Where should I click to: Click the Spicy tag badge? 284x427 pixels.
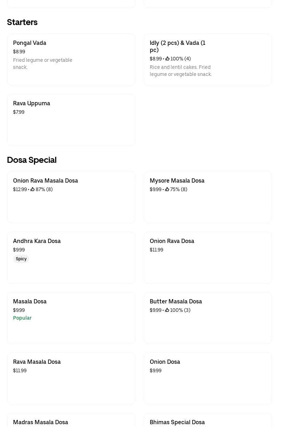tap(21, 259)
